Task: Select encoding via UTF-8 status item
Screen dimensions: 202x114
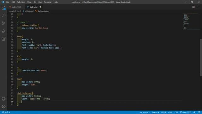Action: click(163, 112)
